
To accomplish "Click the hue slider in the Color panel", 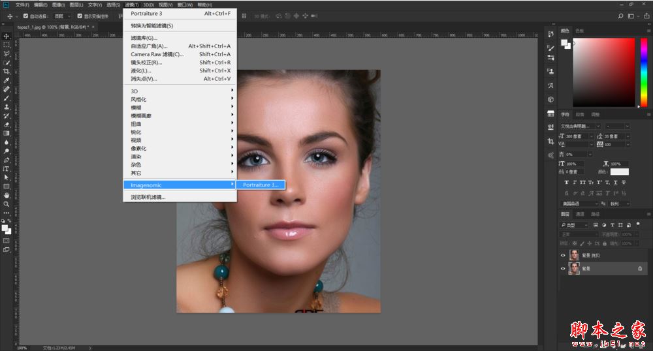I will (643, 72).
